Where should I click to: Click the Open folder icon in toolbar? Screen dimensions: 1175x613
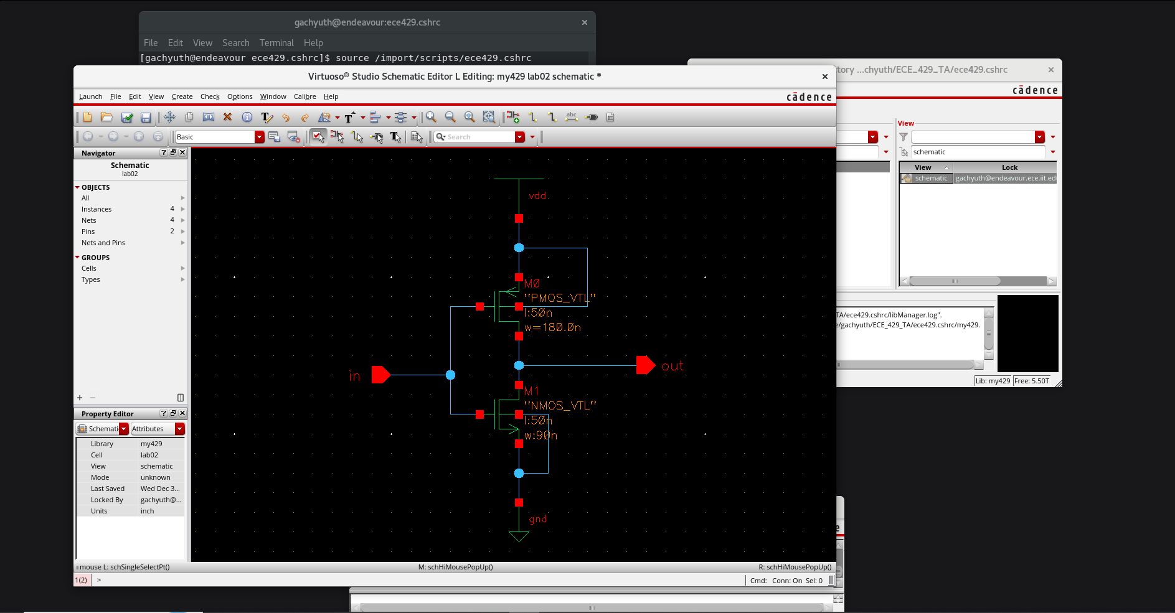pos(106,117)
